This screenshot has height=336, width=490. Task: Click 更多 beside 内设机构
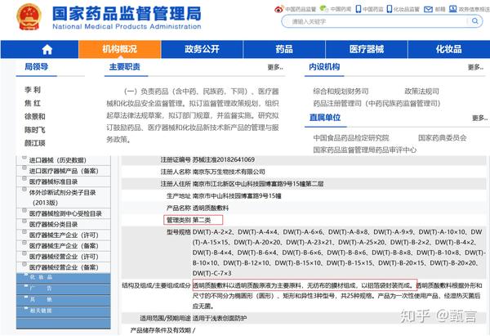pyautogui.click(x=475, y=67)
